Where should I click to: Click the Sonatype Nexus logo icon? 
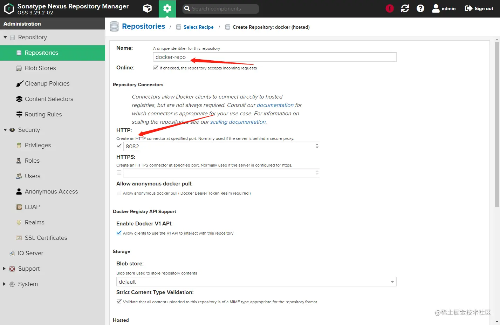pos(9,9)
